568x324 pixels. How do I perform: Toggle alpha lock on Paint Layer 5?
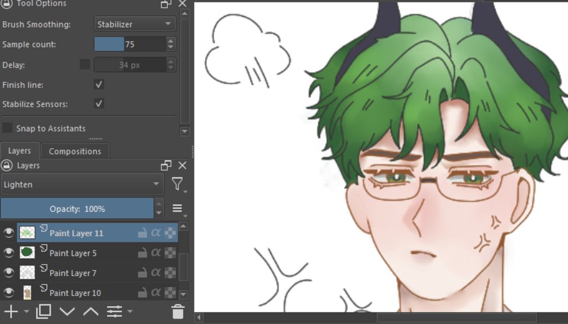pos(170,253)
